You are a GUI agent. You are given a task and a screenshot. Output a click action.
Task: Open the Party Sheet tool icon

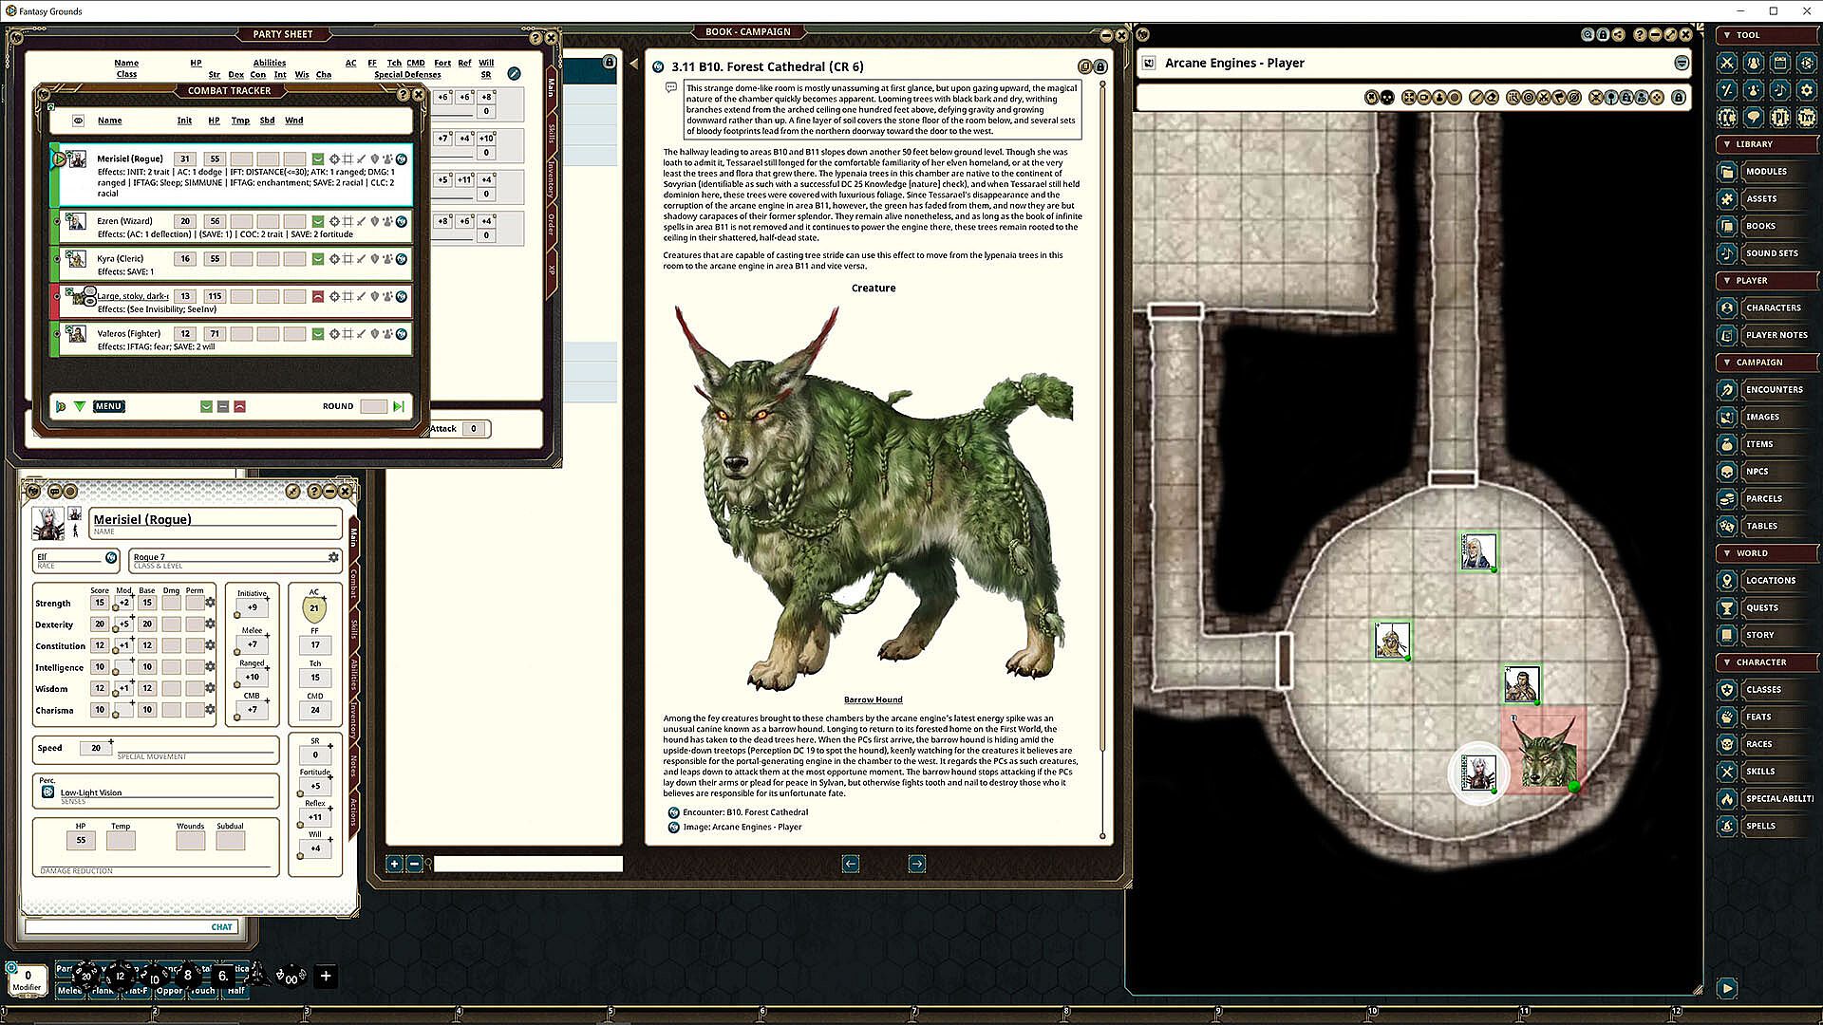(1753, 63)
